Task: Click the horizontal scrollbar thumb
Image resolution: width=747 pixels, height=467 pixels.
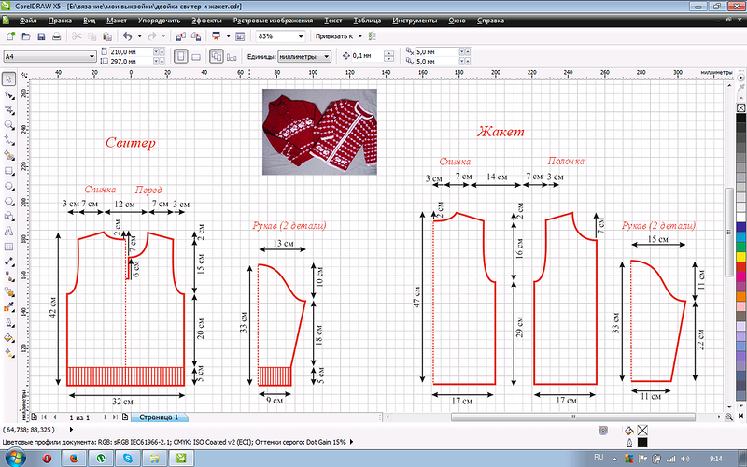Action: coord(573,417)
